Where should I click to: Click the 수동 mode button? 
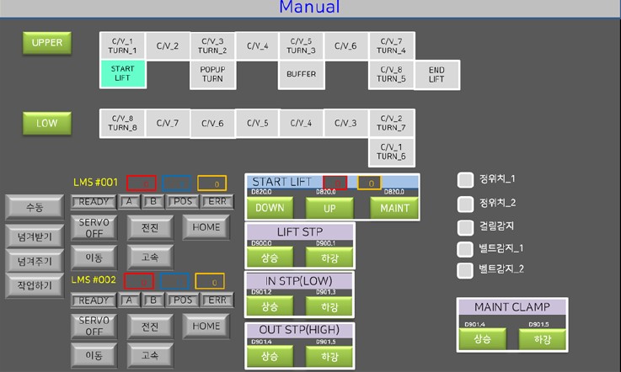click(x=35, y=206)
